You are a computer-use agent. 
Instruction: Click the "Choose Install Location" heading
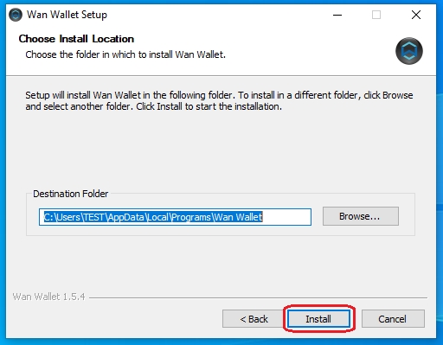click(76, 39)
